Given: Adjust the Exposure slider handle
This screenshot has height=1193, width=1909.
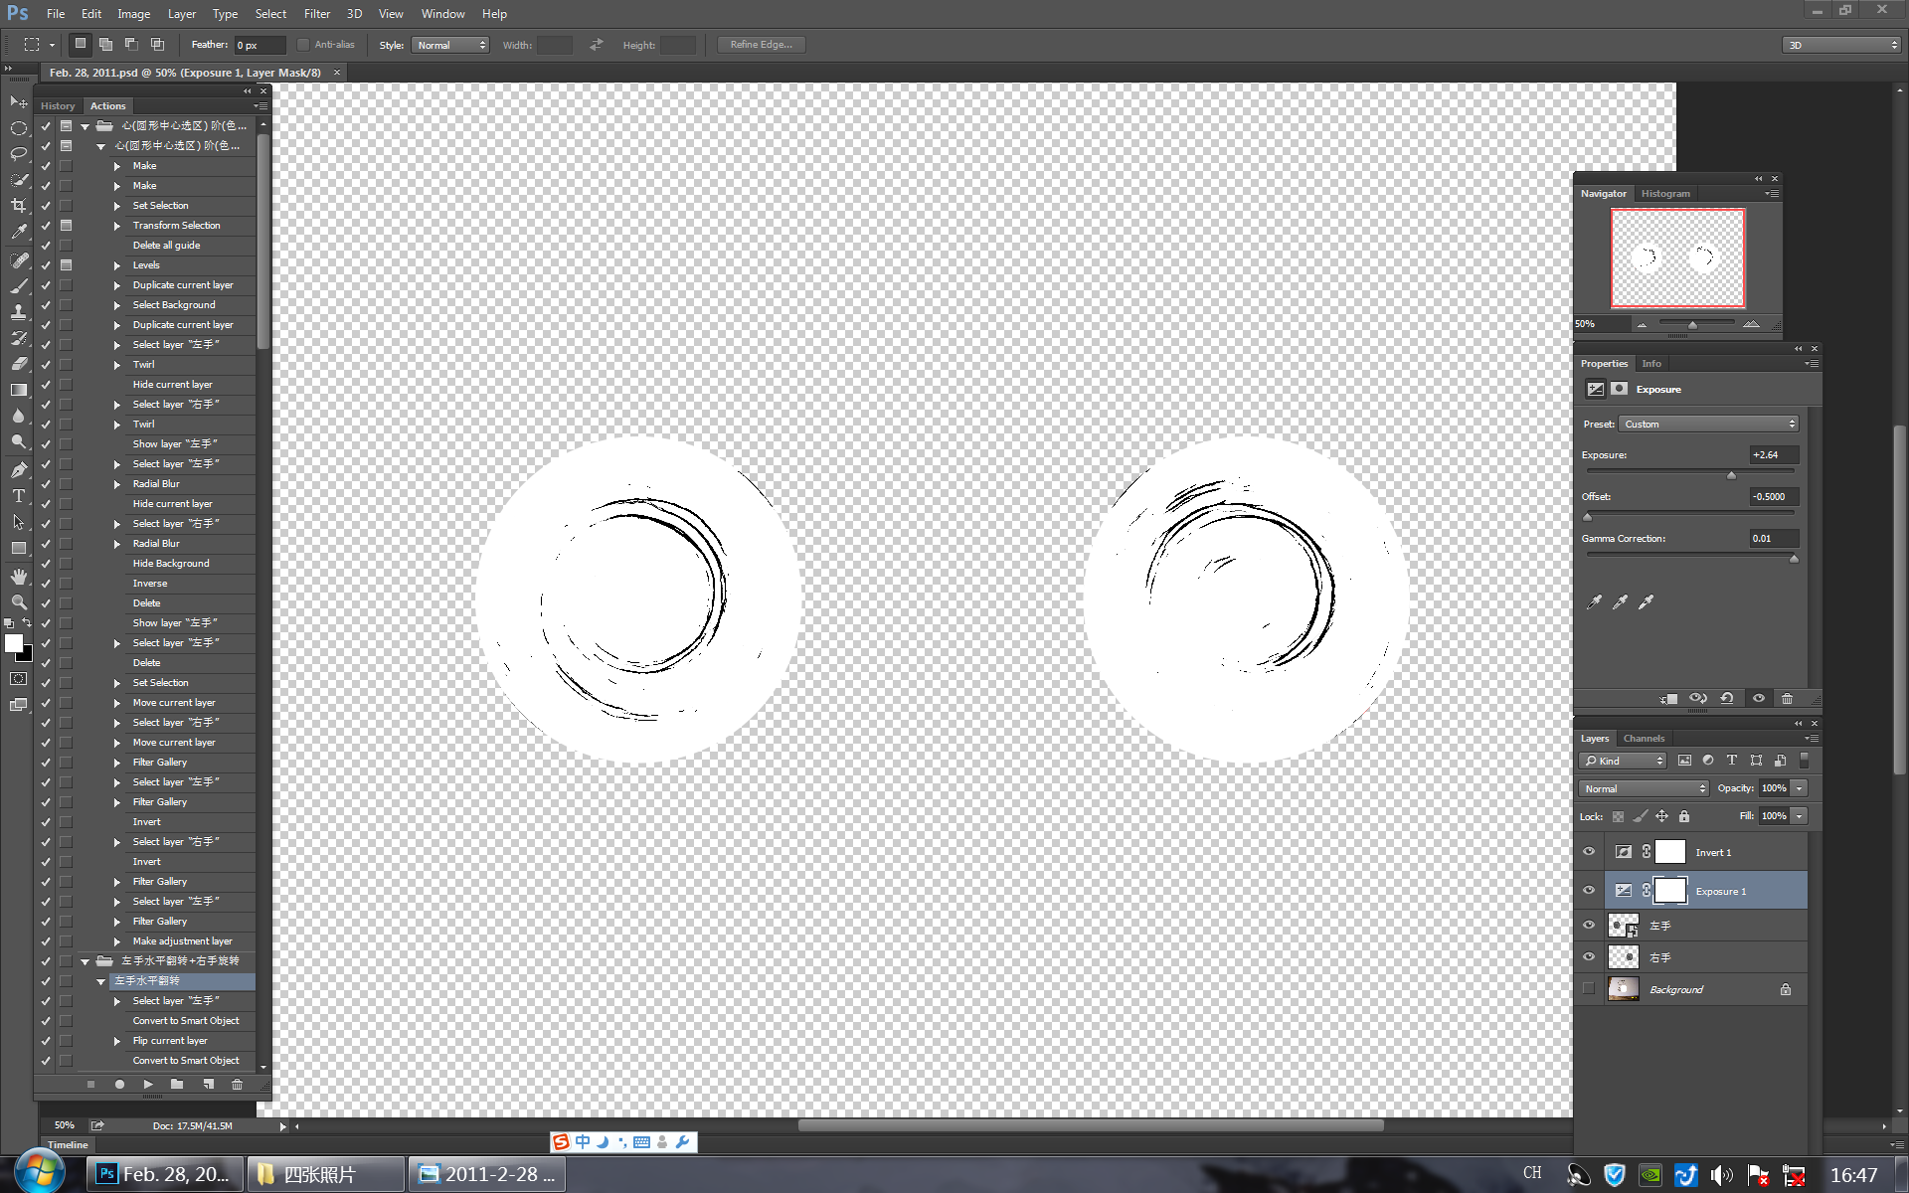Looking at the screenshot, I should (x=1731, y=475).
